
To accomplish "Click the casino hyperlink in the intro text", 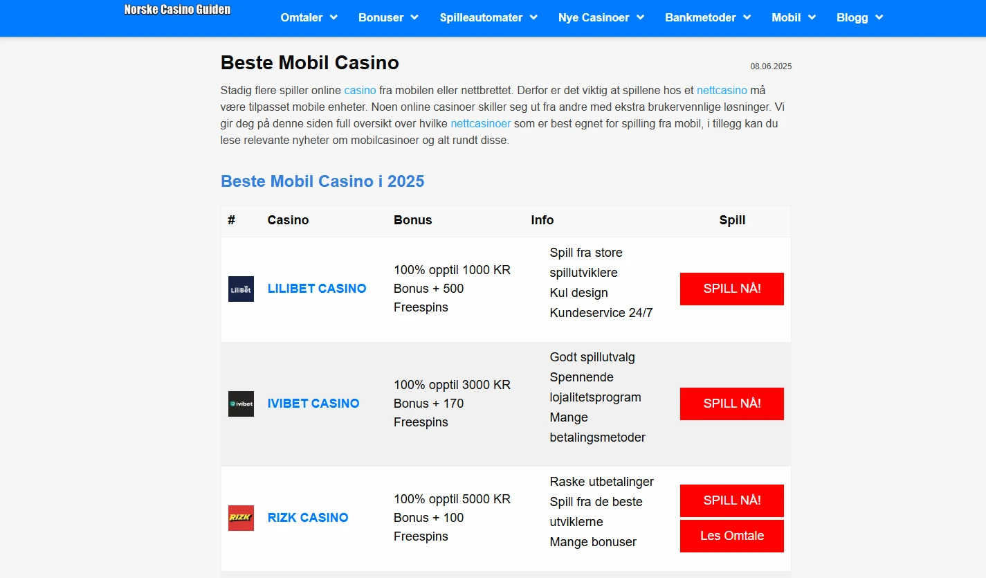I will point(360,90).
